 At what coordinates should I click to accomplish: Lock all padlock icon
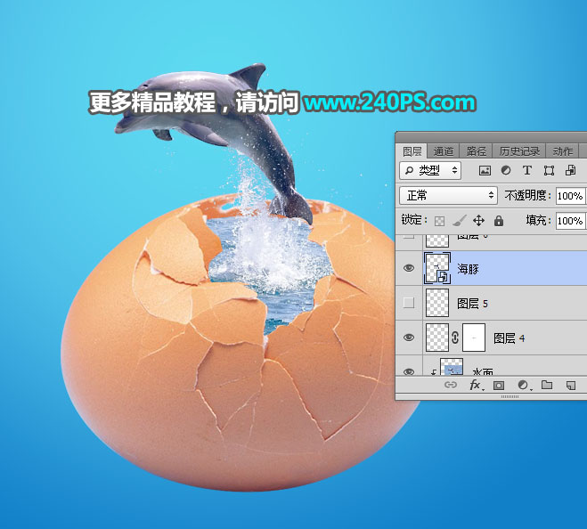coord(498,221)
